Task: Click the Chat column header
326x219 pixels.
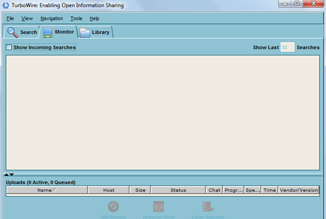Action: pos(214,190)
